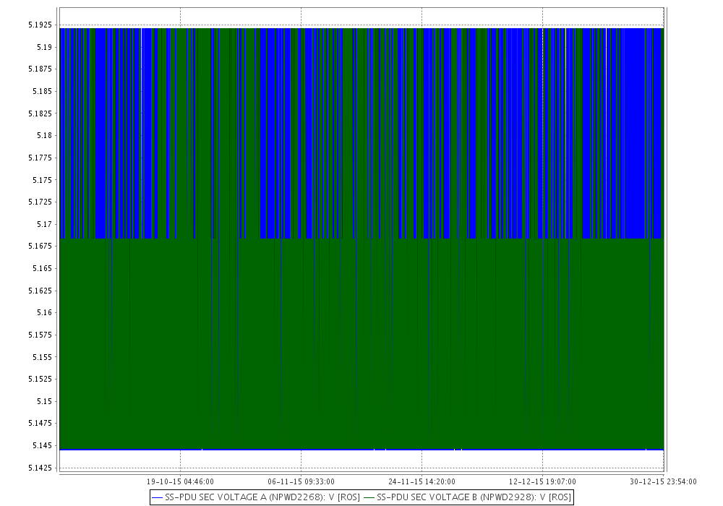This screenshot has height=506, width=723.
Task: Click the 5.1575 y-axis value
Action: [40, 335]
